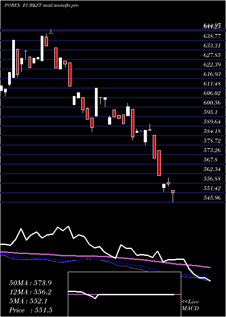
Task: Click the 584.18 price axis label
Action: (212, 131)
